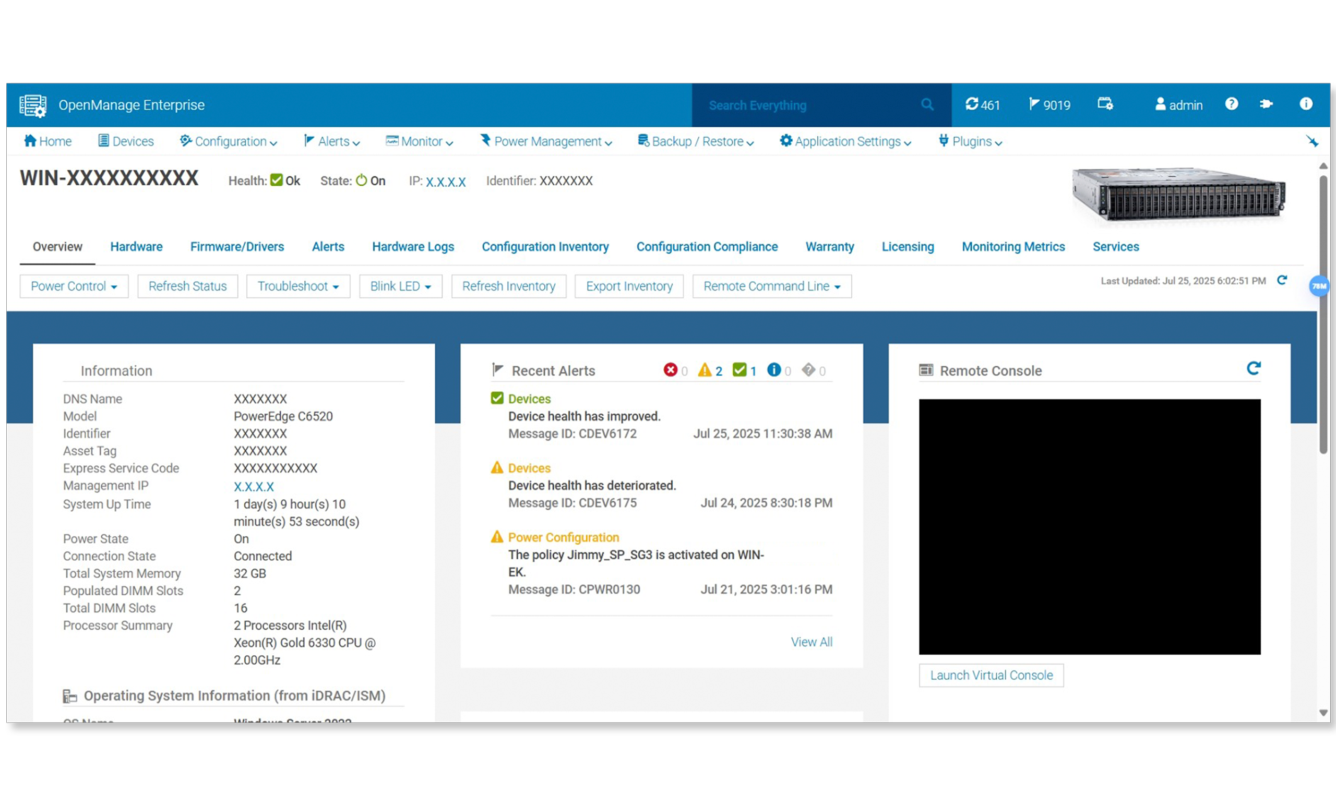The height and width of the screenshot is (806, 1336).
Task: Open the admin user menu
Action: [1179, 105]
